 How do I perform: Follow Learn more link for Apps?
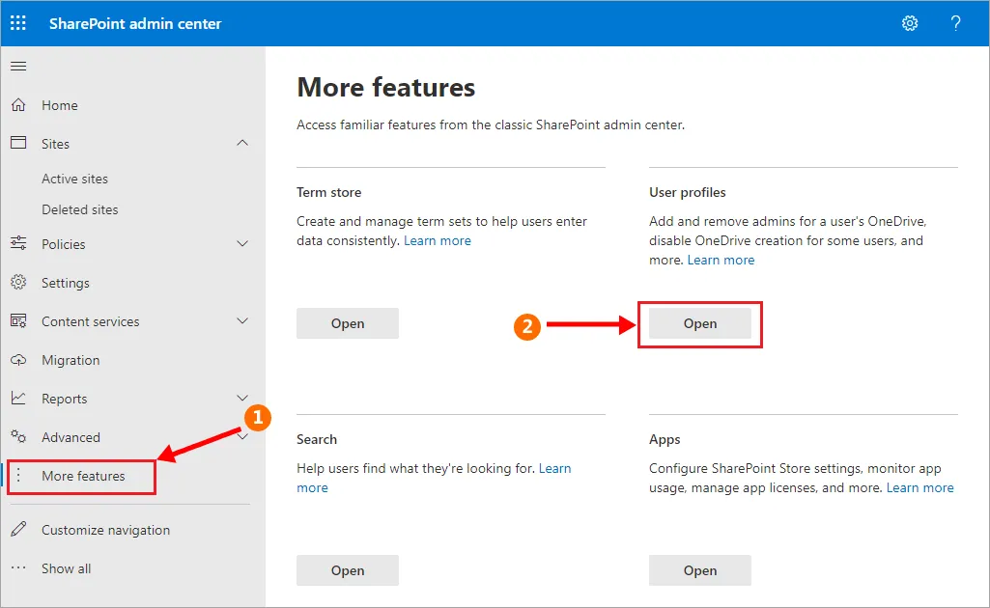[x=919, y=487]
